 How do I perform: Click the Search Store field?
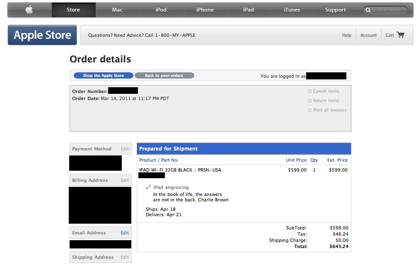click(x=385, y=10)
